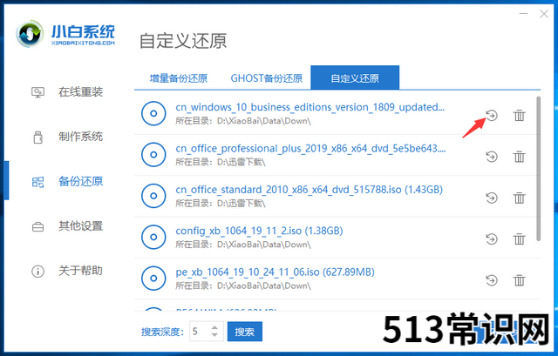This screenshot has width=558, height=356.
Task: Click disc icon of config_xb_1064 row
Action: (x=153, y=237)
